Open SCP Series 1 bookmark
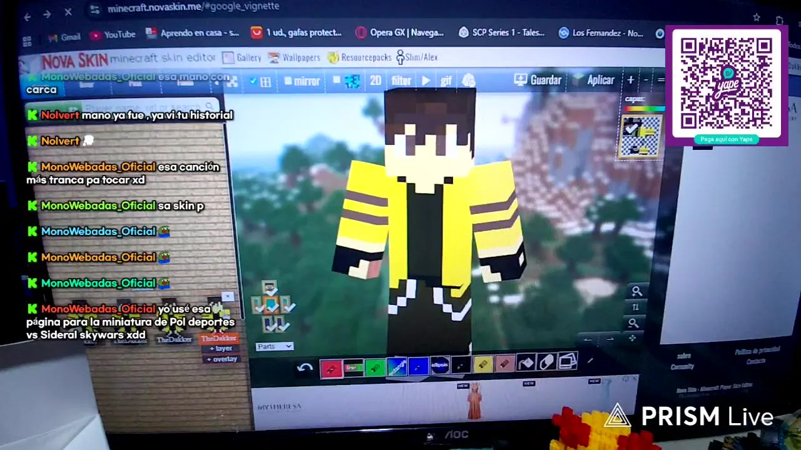The height and width of the screenshot is (450, 801). [x=502, y=32]
